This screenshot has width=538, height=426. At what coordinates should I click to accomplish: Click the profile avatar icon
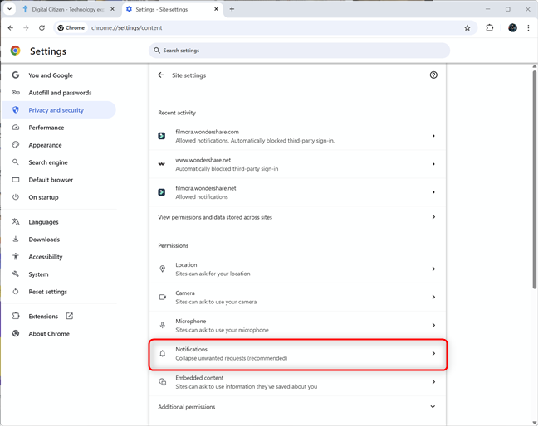(512, 27)
